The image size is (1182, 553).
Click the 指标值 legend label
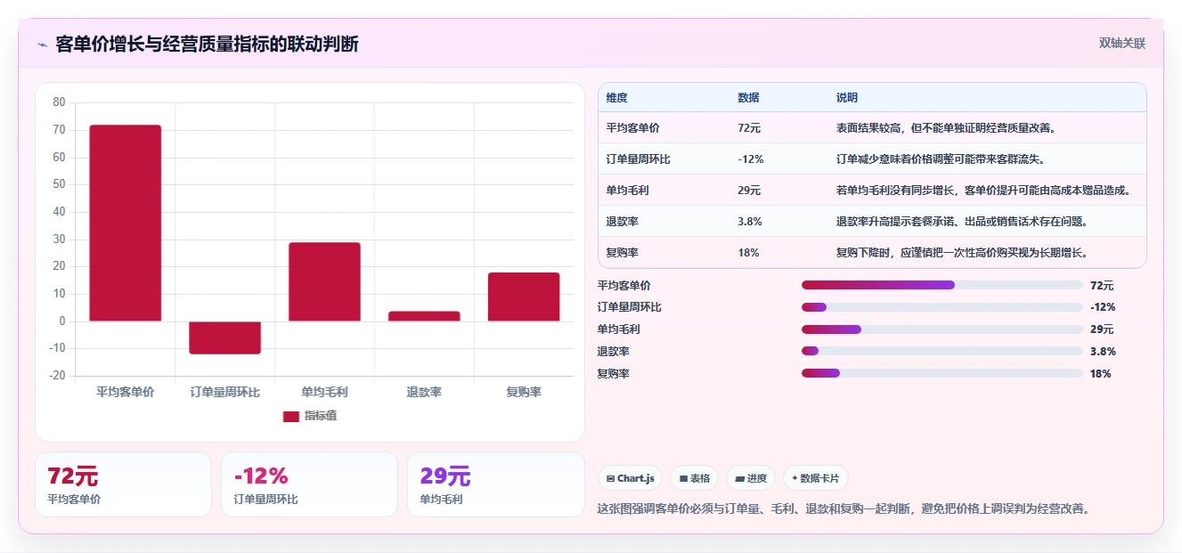pos(320,416)
